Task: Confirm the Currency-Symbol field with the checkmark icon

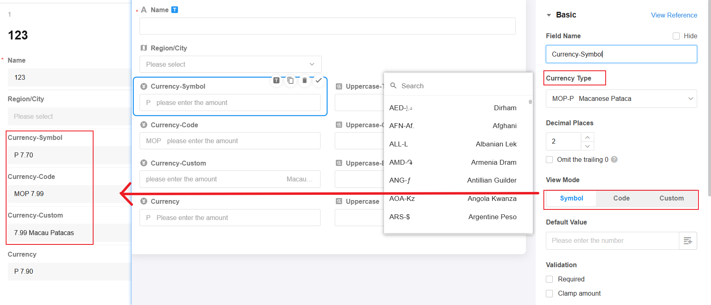Action: pyautogui.click(x=318, y=81)
